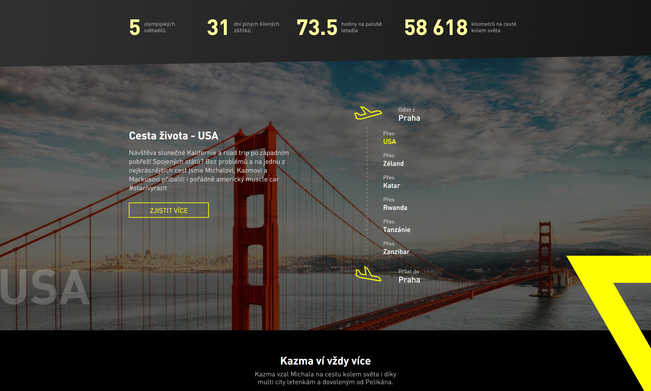Viewport: 651px width, 391px height.
Task: Click the 5 olympijských světadílů statistic
Action: 152,27
